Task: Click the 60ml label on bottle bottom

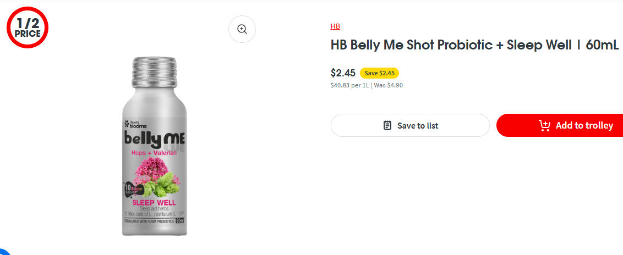Action: tap(179, 221)
